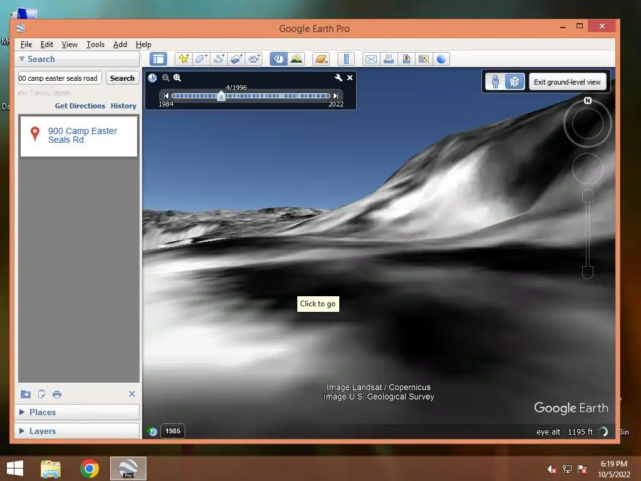Screen dimensions: 641x481
Task: Email the view with the envelope icon
Action: [x=371, y=59]
